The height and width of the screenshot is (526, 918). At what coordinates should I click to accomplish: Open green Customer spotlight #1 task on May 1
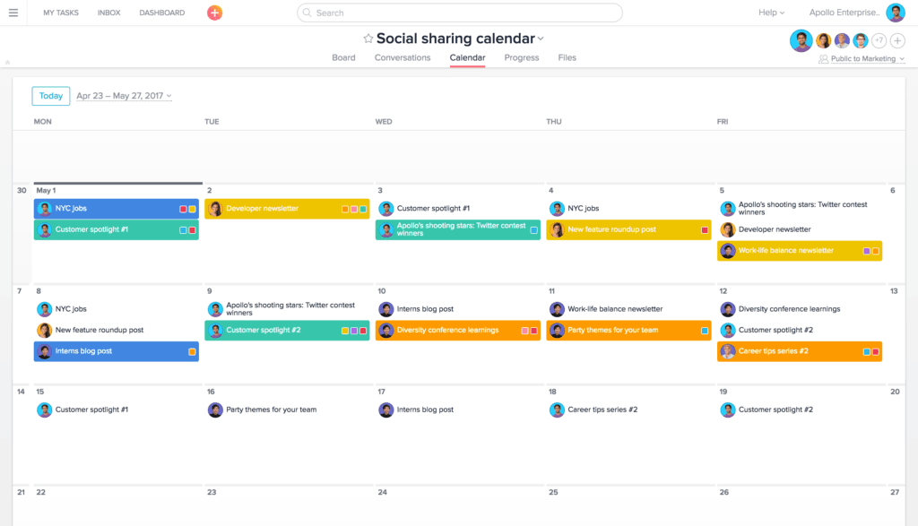[117, 230]
